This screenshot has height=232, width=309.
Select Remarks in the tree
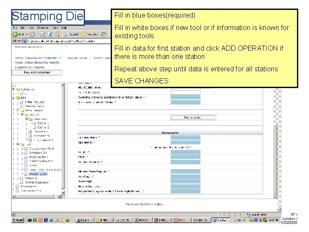pos(31,178)
